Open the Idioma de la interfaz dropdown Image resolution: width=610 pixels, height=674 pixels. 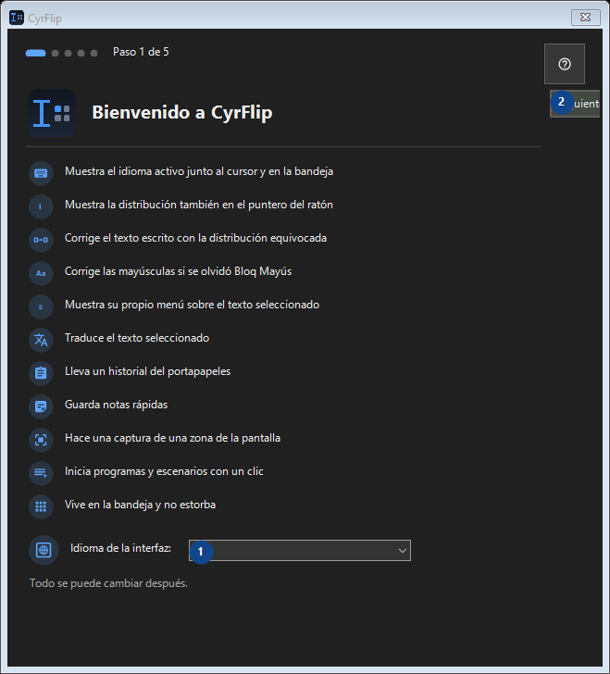[300, 550]
